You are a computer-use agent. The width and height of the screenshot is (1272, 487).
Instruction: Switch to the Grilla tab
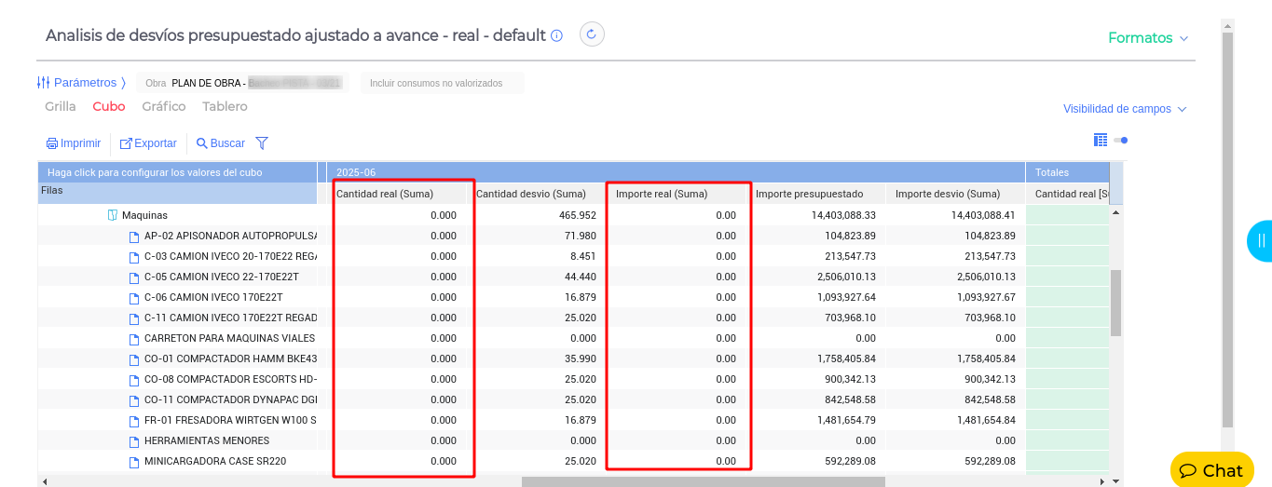point(61,107)
